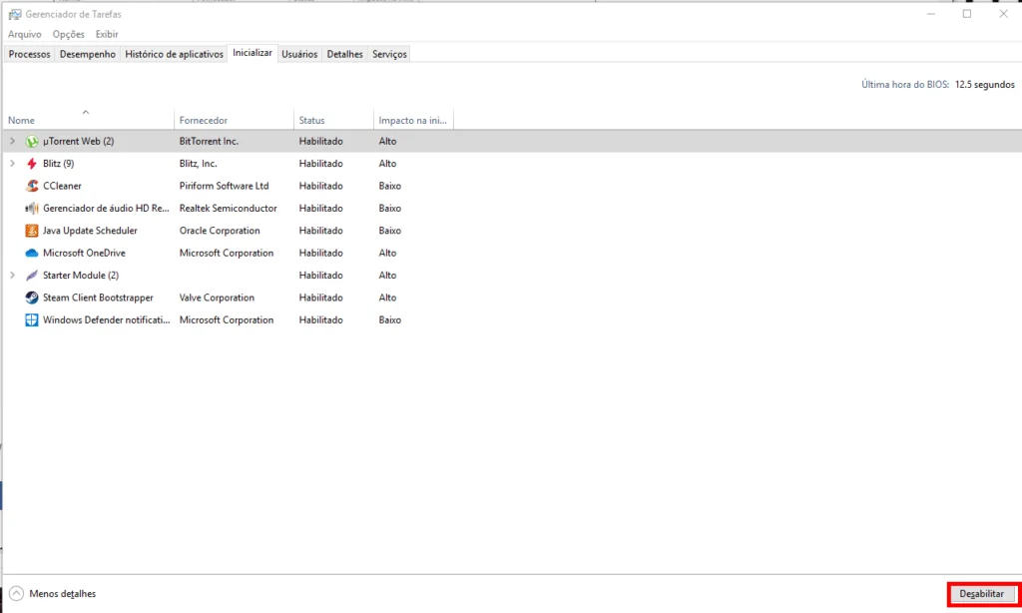
Task: Select the Windows Defender notification entry
Action: click(x=106, y=319)
